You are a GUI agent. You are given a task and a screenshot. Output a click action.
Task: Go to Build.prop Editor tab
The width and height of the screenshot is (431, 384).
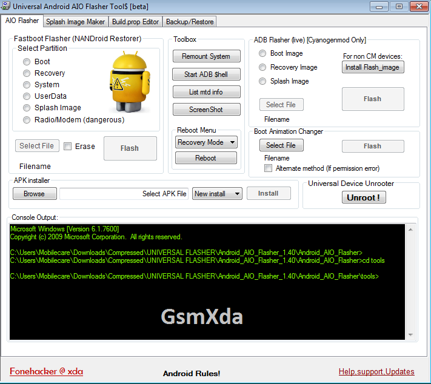click(135, 22)
